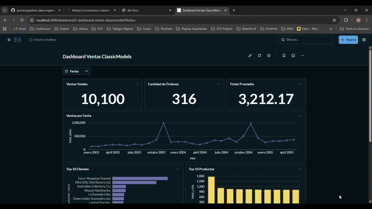Screen dimensions: 372x209
Task: Show dashboard info panel
Action: click(x=293, y=55)
